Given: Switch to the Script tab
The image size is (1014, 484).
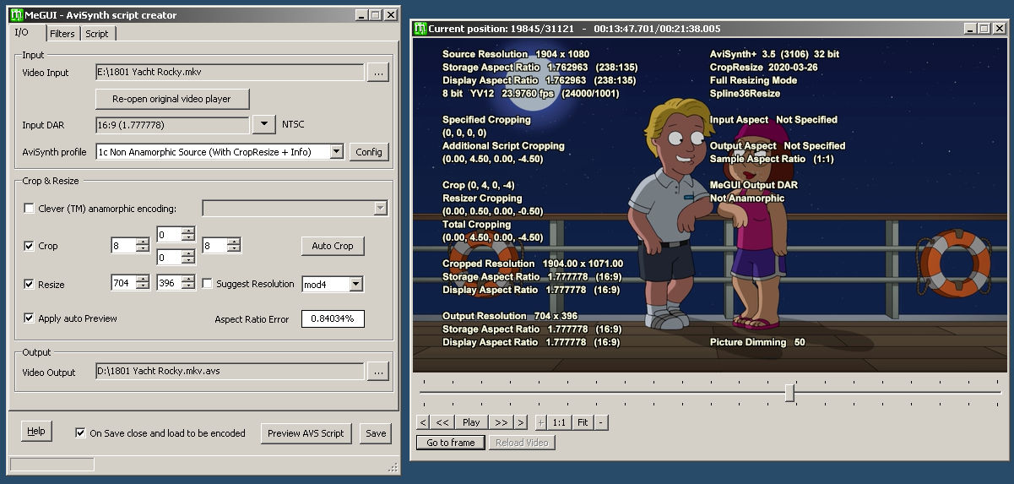Looking at the screenshot, I should tap(97, 34).
